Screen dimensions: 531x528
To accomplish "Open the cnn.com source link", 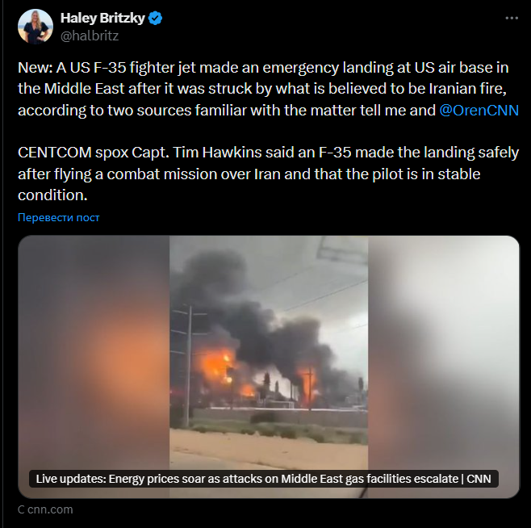I will [45, 509].
